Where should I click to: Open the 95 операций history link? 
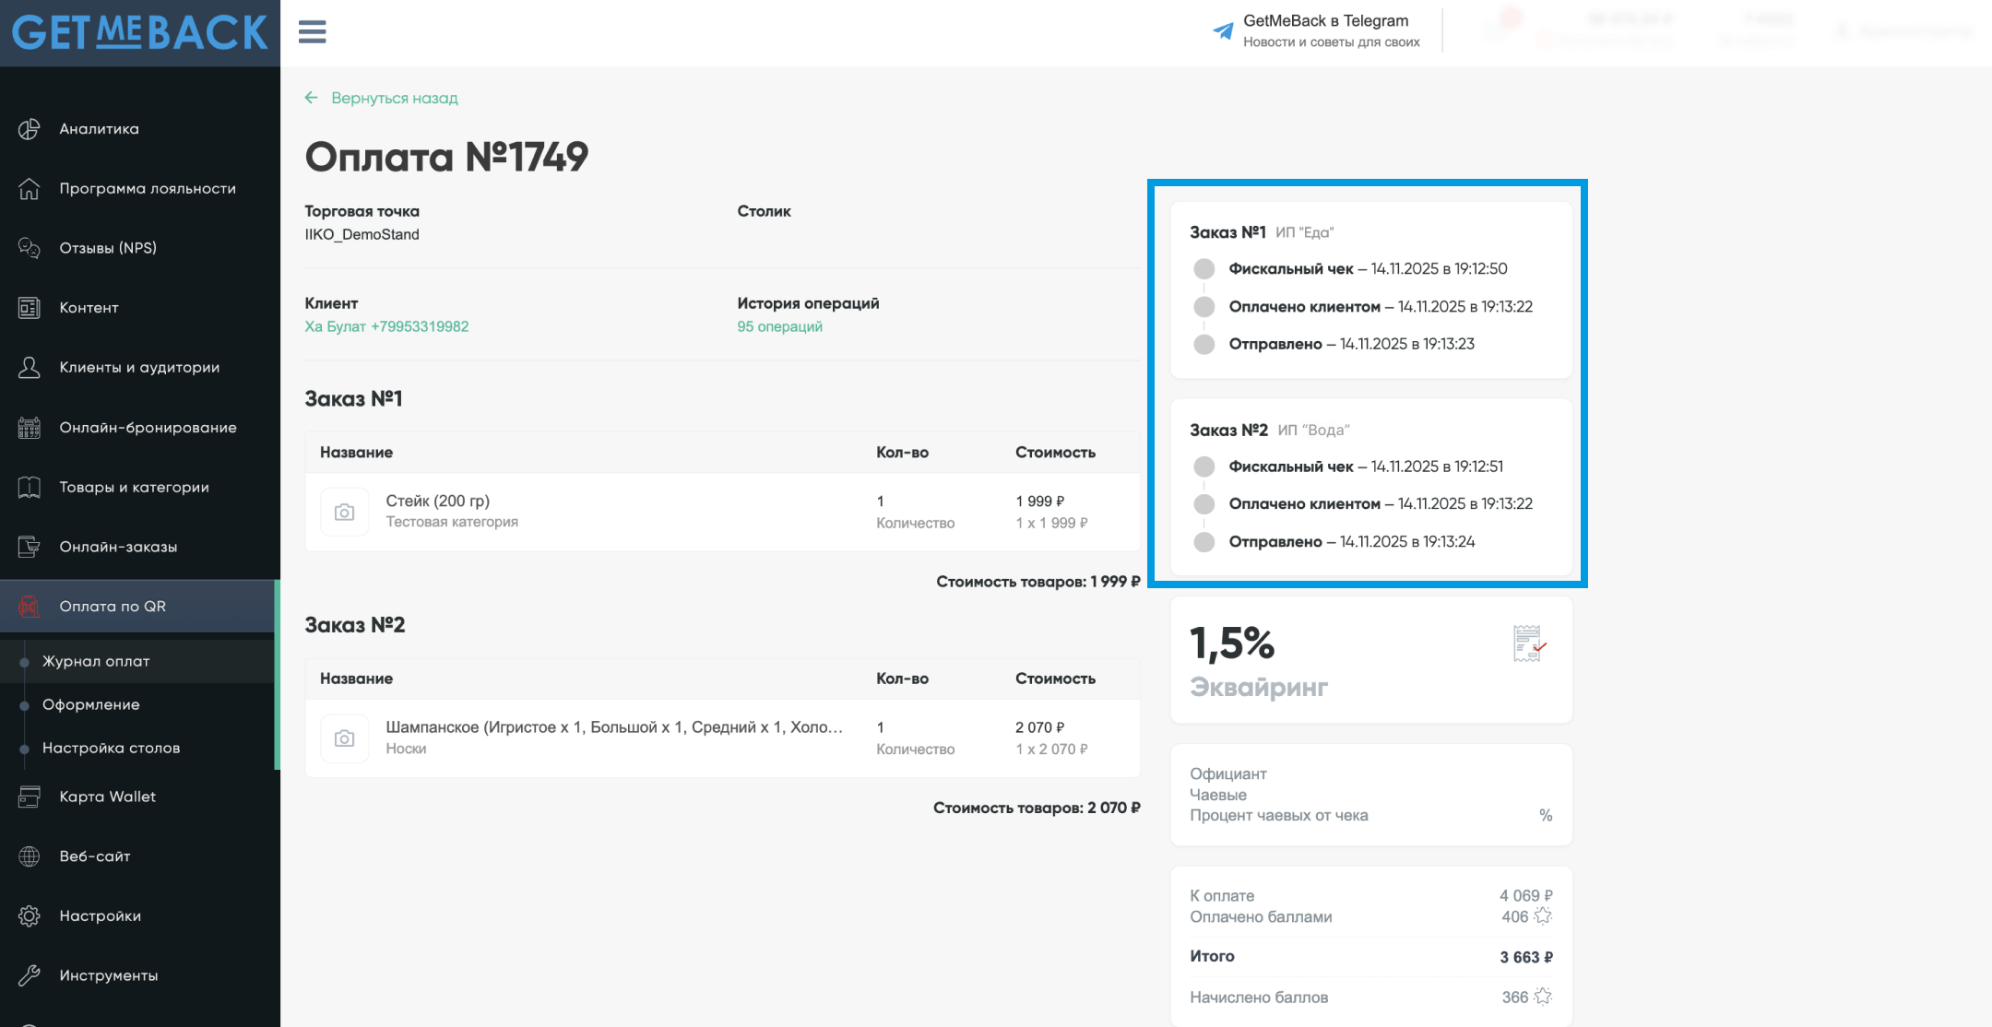coord(779,326)
